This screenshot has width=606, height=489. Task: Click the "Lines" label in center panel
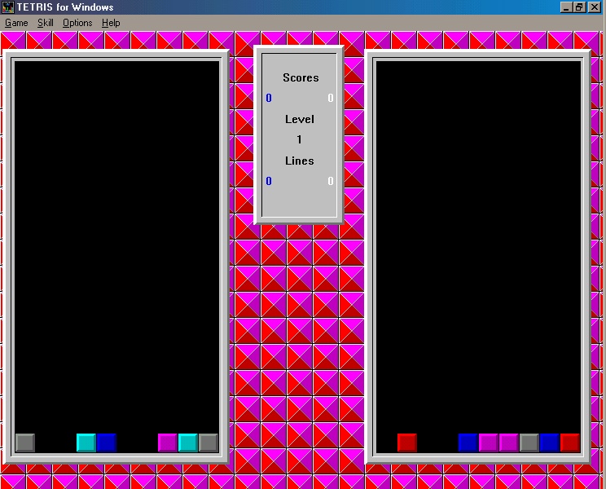point(300,161)
